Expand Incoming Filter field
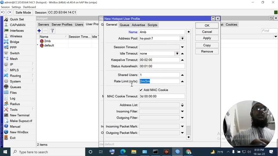 tap(182, 111)
